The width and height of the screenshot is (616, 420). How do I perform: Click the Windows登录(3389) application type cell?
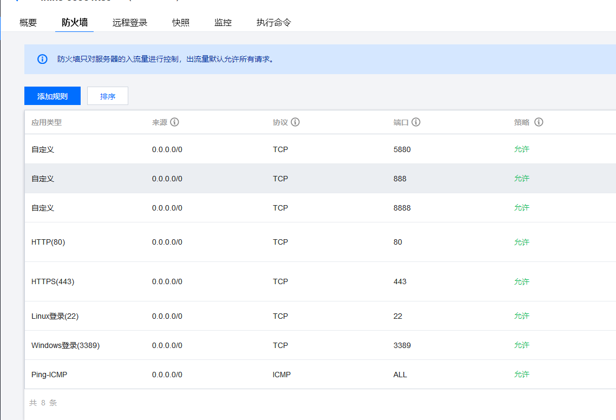[65, 345]
